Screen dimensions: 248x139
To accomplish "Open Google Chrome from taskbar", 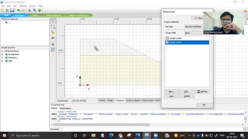I will point(120,136).
